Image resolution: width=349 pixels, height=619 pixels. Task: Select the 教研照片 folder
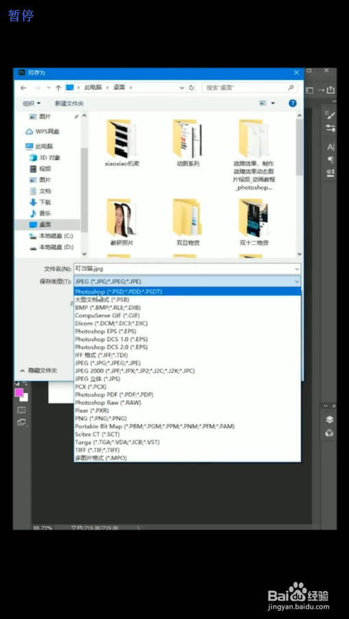pyautogui.click(x=122, y=223)
